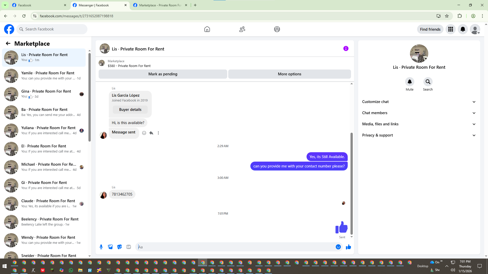The height and width of the screenshot is (274, 488).
Task: React to the 'Message sent' bubble
Action: [x=144, y=133]
